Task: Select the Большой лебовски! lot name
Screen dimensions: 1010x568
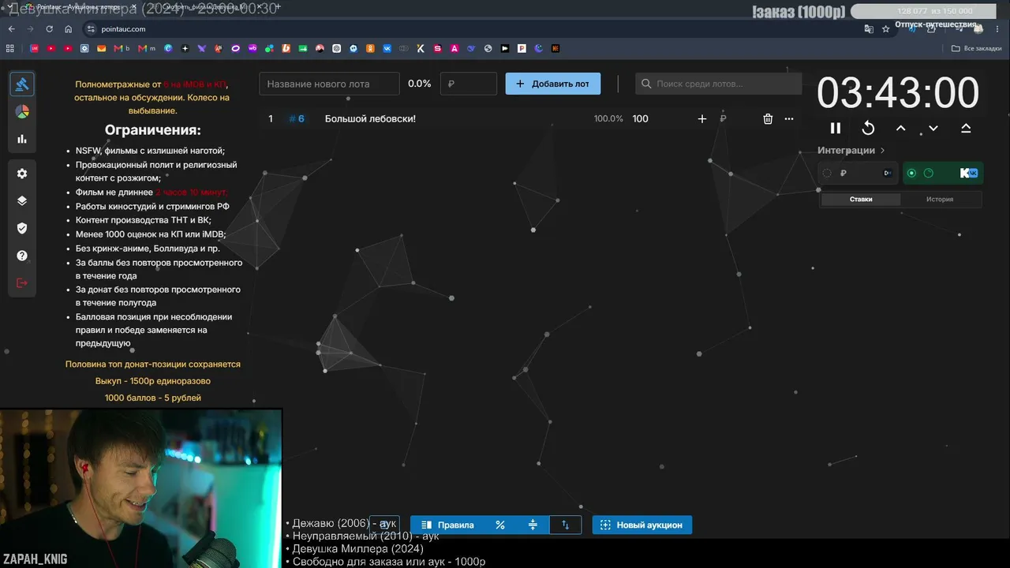Action: [370, 118]
